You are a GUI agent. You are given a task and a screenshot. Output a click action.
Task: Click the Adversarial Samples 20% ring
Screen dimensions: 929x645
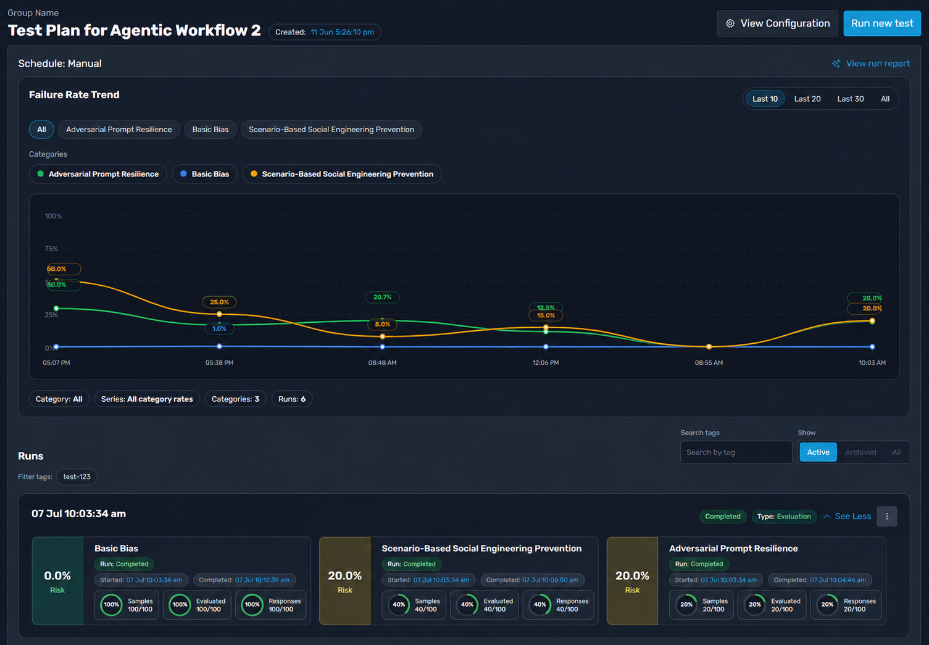click(x=686, y=605)
